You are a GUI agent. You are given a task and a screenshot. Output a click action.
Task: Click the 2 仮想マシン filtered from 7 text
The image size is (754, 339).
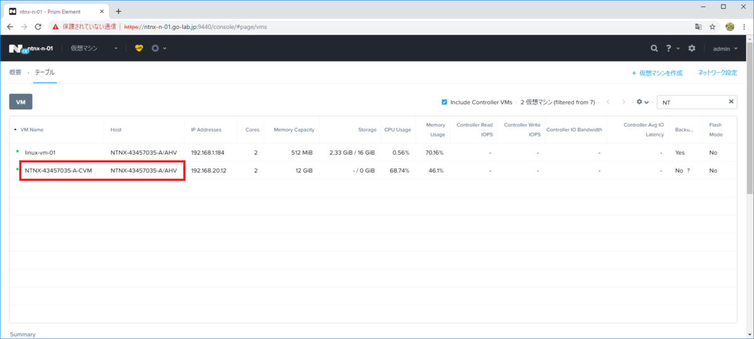[557, 102]
